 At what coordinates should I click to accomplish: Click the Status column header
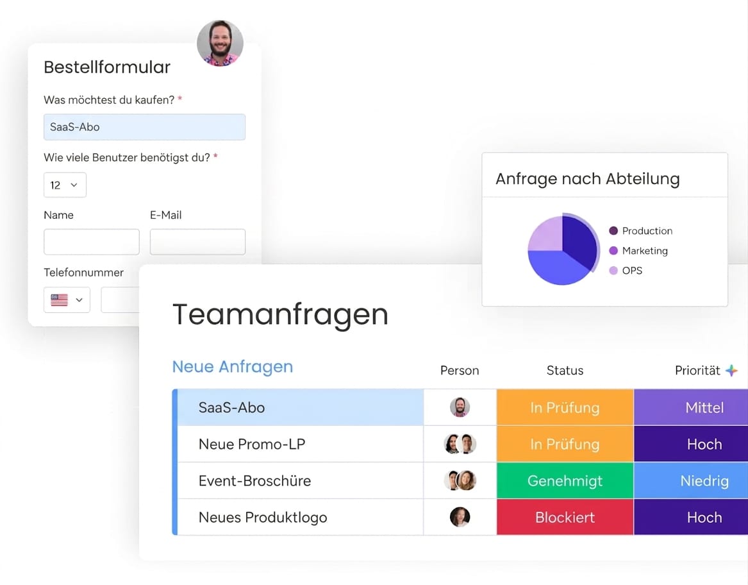click(x=565, y=371)
